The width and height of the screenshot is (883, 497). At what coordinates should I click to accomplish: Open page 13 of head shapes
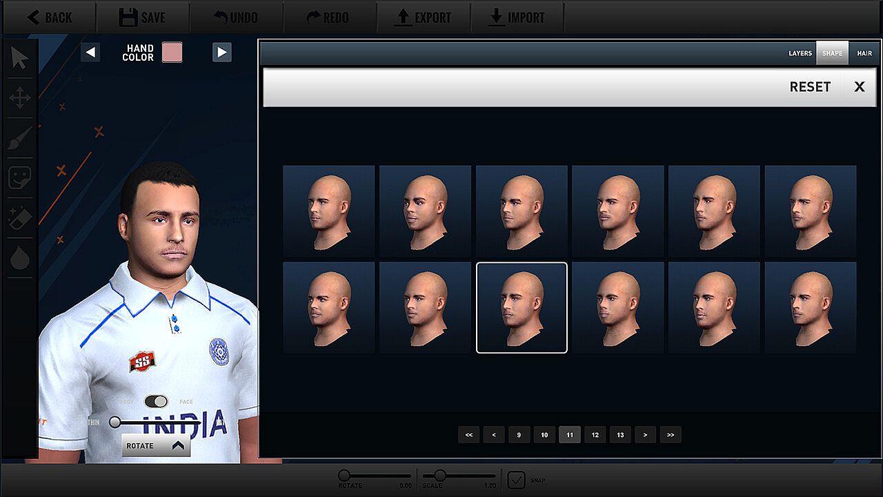pyautogui.click(x=620, y=435)
